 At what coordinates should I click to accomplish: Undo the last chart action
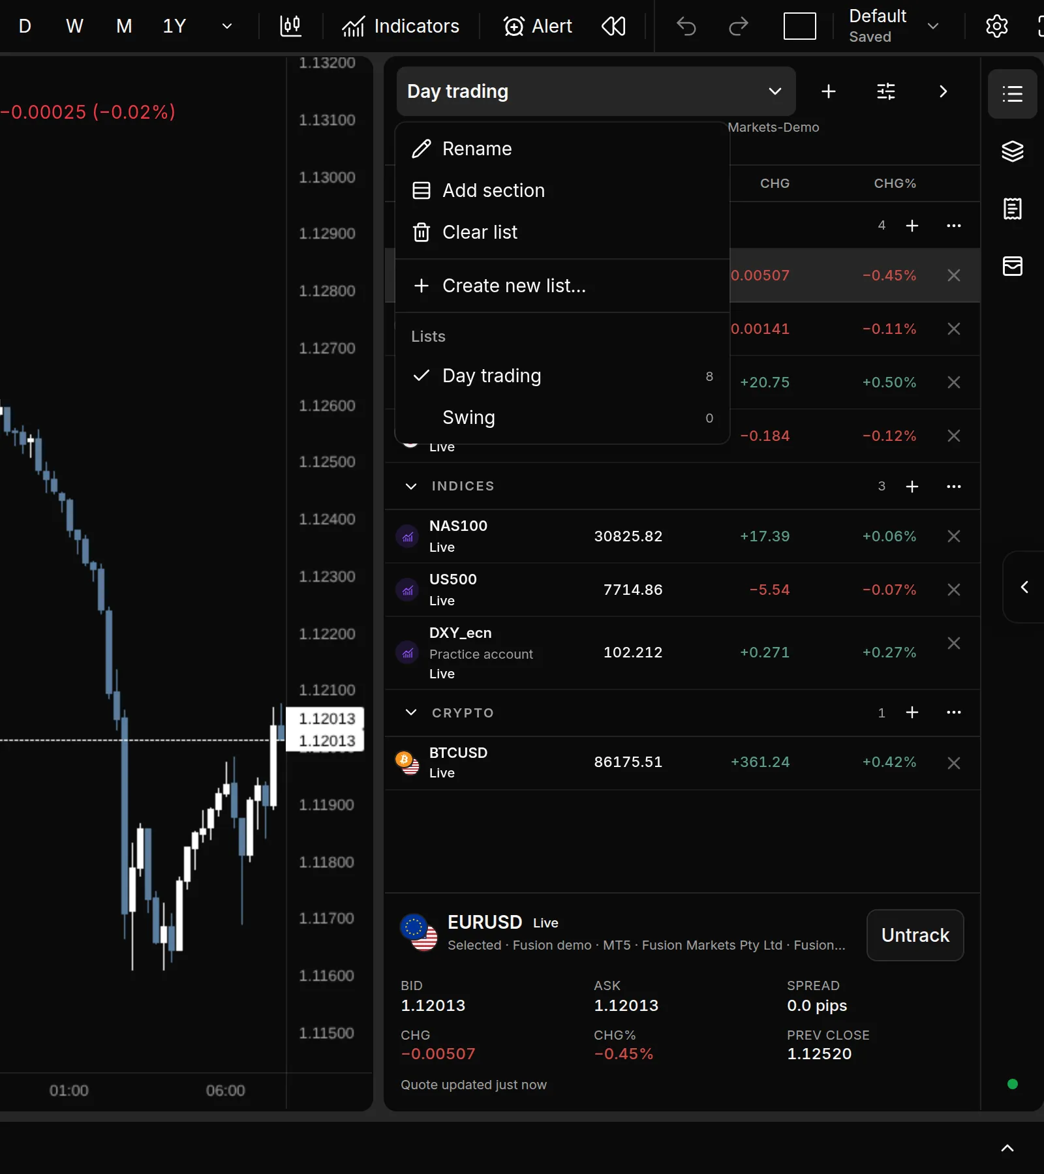tap(686, 26)
